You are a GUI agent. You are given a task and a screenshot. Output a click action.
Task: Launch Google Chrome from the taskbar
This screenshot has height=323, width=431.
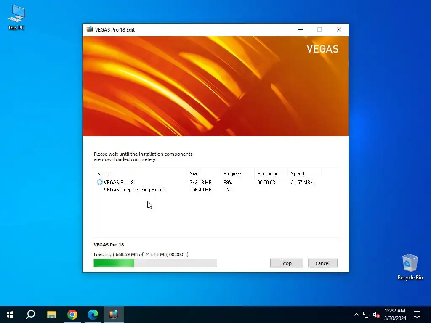pyautogui.click(x=72, y=315)
